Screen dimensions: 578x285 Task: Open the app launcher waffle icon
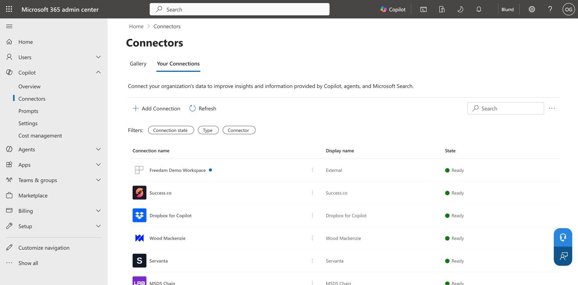point(9,9)
